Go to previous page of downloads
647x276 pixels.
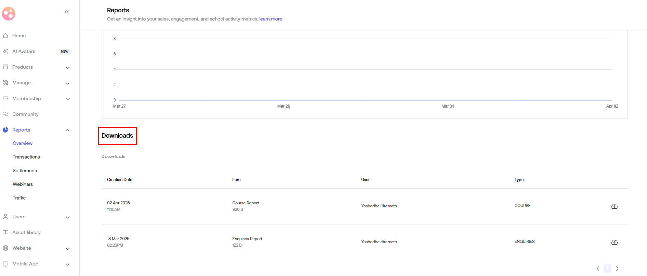pyautogui.click(x=598, y=268)
